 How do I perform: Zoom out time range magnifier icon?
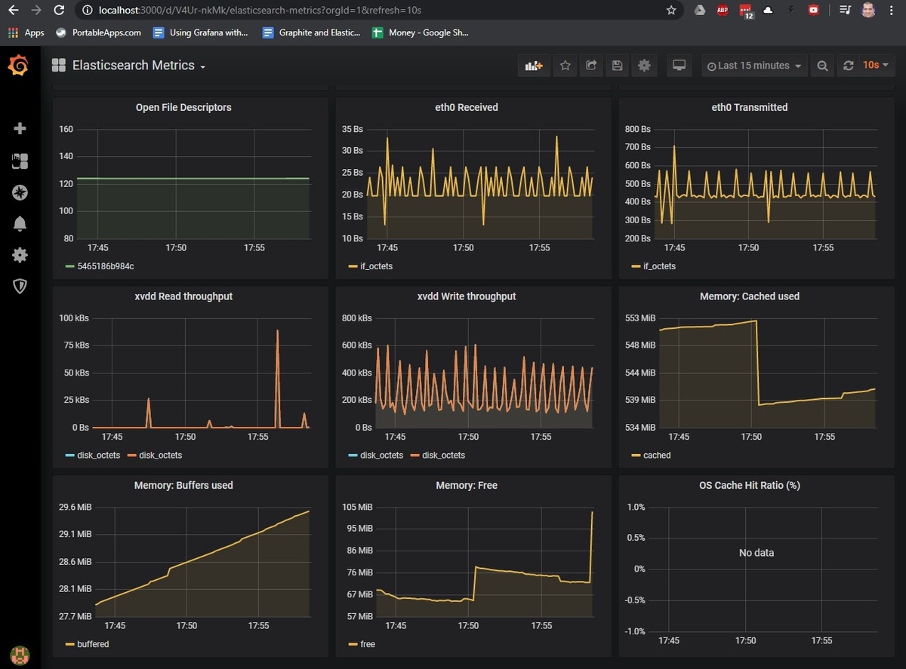tap(822, 66)
